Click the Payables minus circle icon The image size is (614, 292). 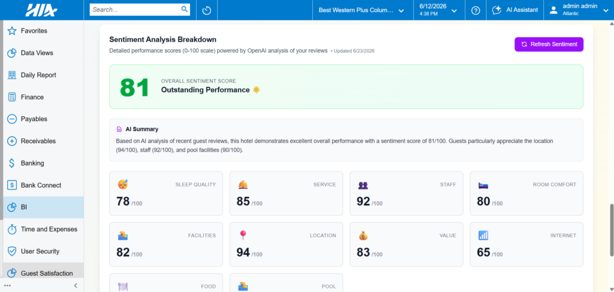12,119
